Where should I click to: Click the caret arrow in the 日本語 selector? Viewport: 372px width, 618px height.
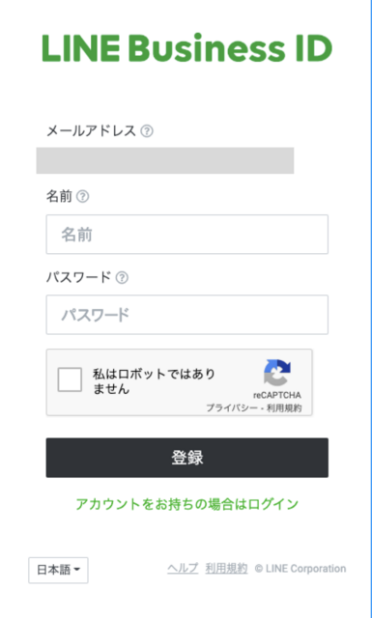tap(77, 570)
